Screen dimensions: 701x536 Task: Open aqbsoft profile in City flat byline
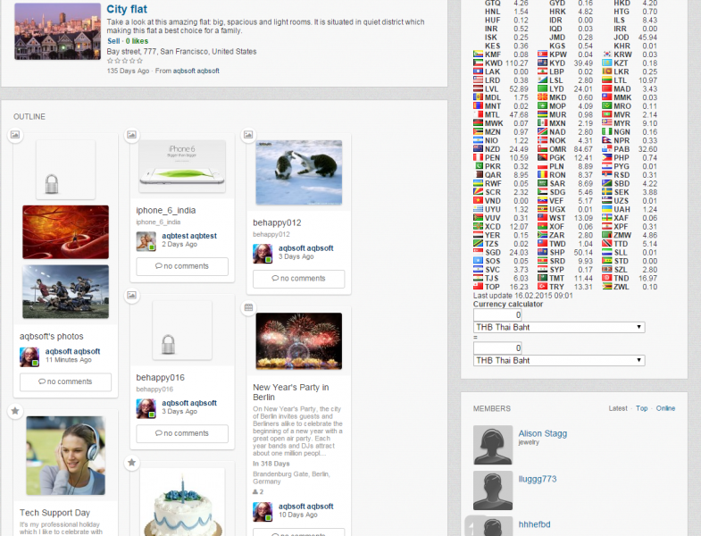point(196,71)
